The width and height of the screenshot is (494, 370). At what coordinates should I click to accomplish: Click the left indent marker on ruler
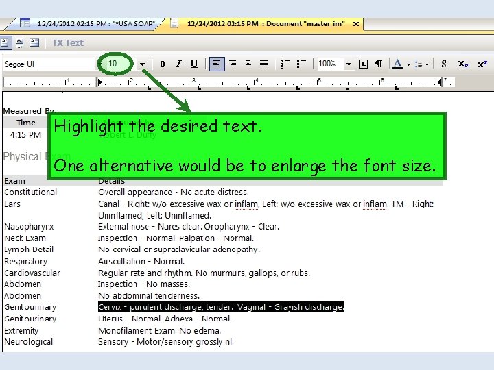click(99, 82)
